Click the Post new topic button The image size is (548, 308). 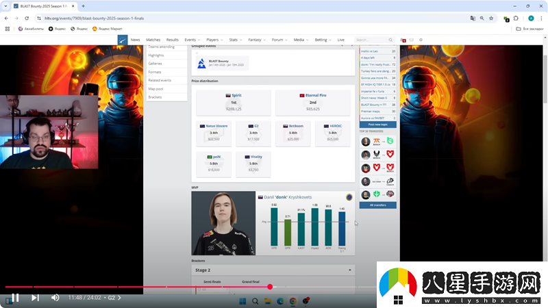378,125
